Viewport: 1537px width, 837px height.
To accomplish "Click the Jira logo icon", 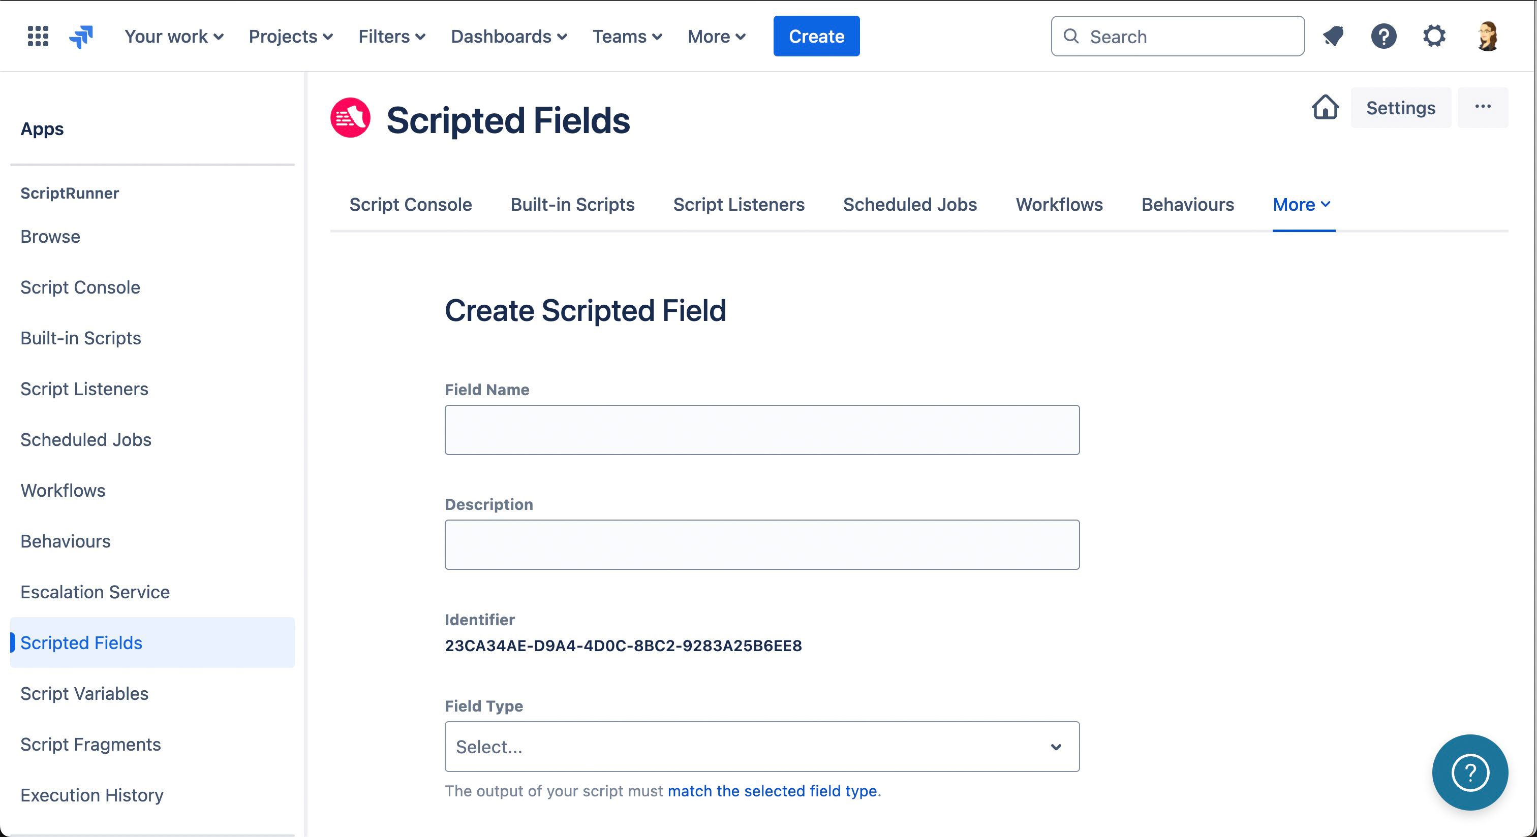I will click(81, 37).
